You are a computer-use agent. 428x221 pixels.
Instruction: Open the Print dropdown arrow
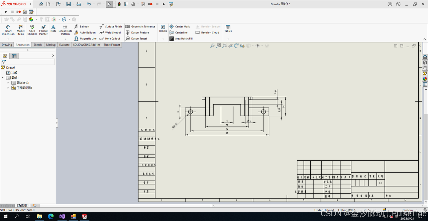(x=83, y=4)
